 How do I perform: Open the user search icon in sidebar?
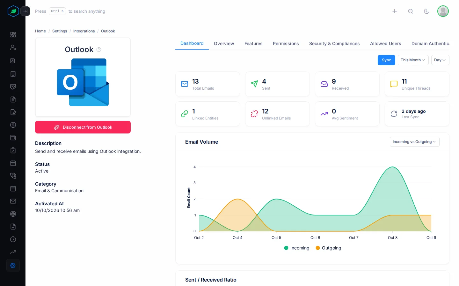click(13, 47)
